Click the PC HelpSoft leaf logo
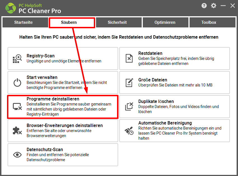 (10, 8)
